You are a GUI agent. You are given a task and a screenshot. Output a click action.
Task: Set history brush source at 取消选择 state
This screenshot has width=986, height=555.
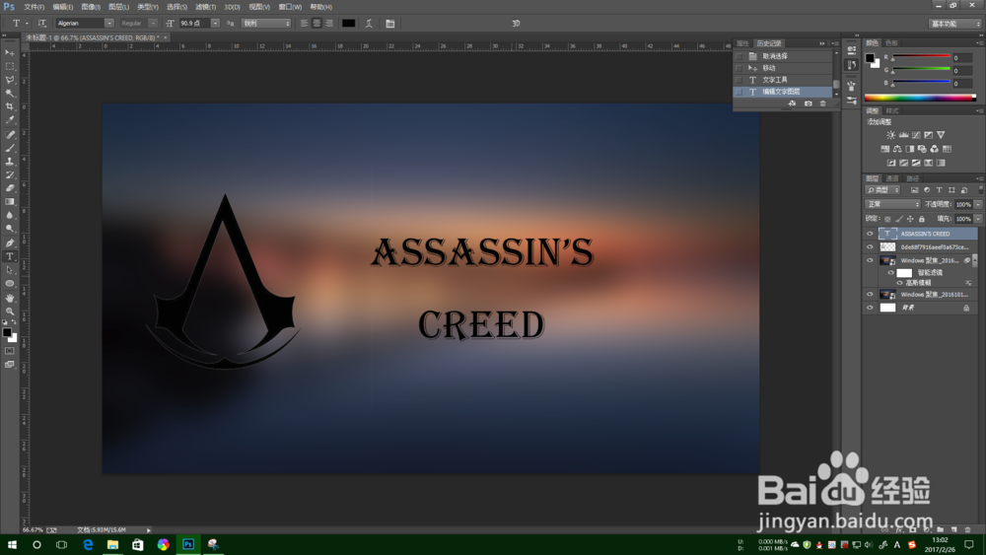click(739, 56)
